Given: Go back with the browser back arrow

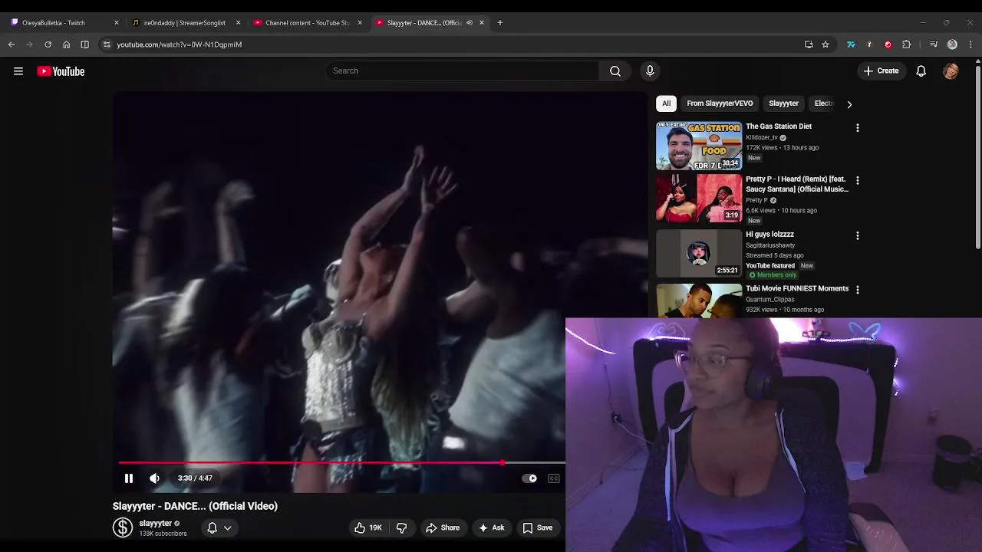Looking at the screenshot, I should (12, 44).
